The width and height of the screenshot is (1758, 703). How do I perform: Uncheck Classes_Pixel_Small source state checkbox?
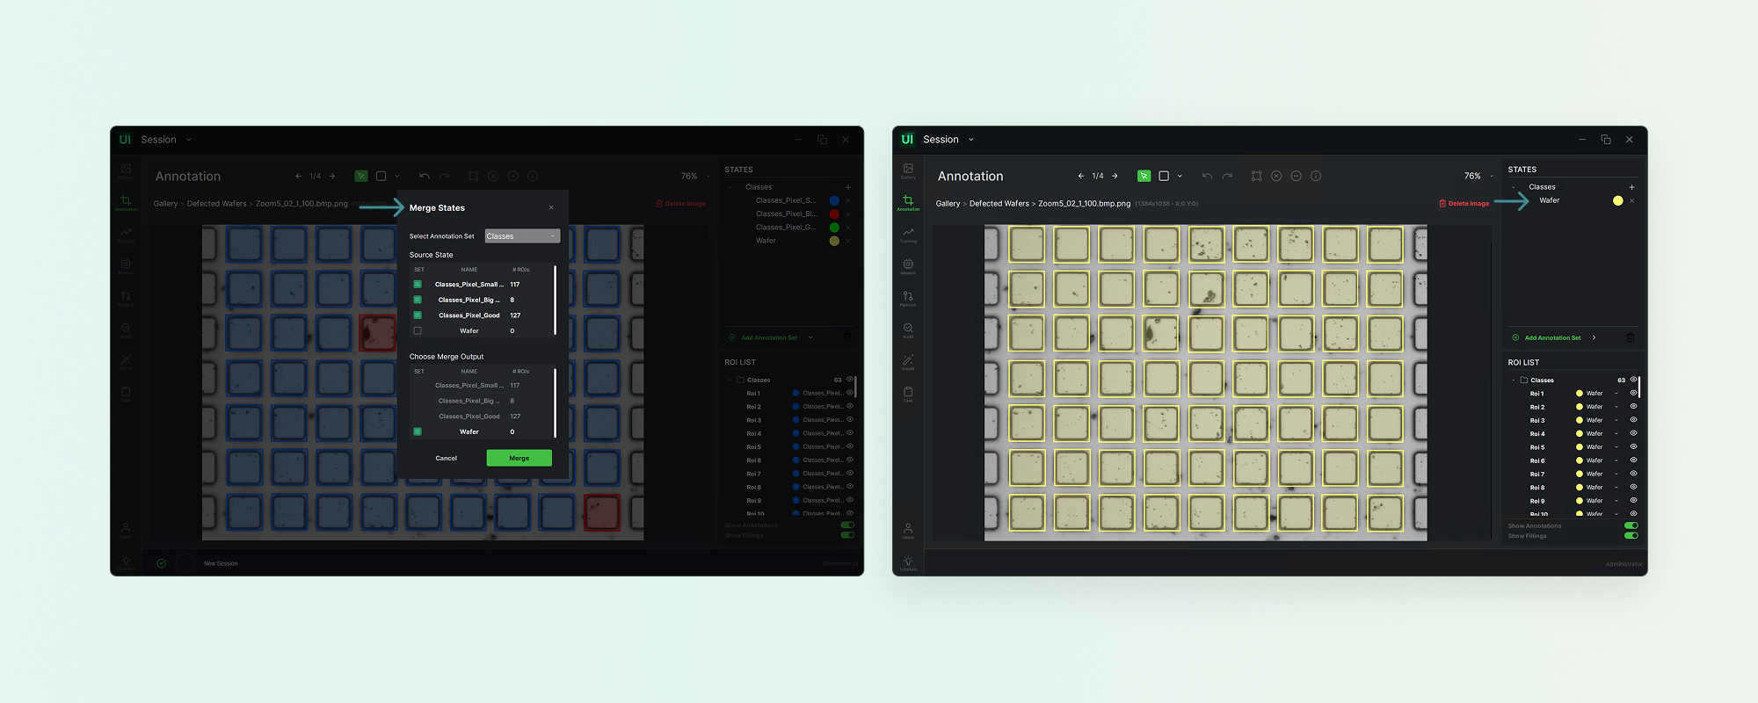coord(418,284)
